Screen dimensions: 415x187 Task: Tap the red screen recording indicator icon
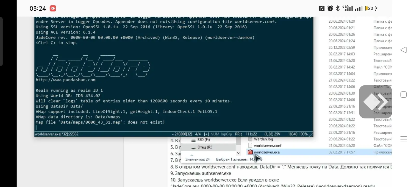[53, 9]
